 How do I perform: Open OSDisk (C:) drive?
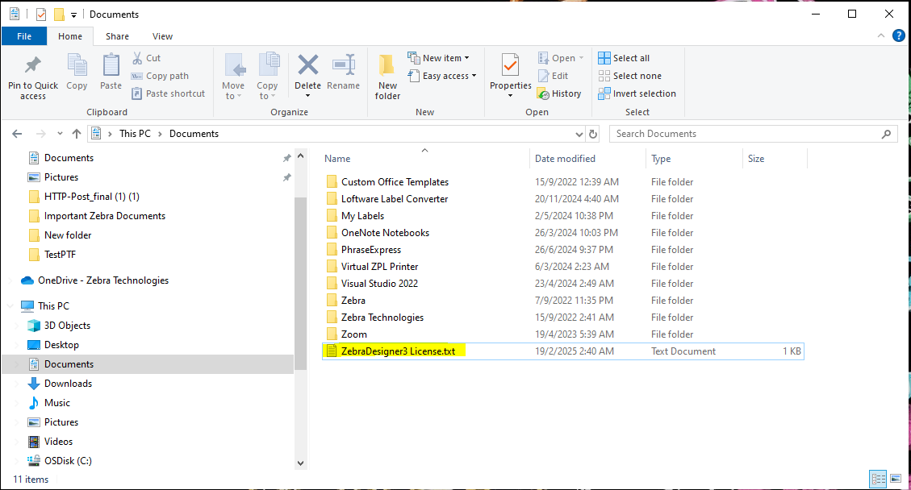pyautogui.click(x=68, y=460)
